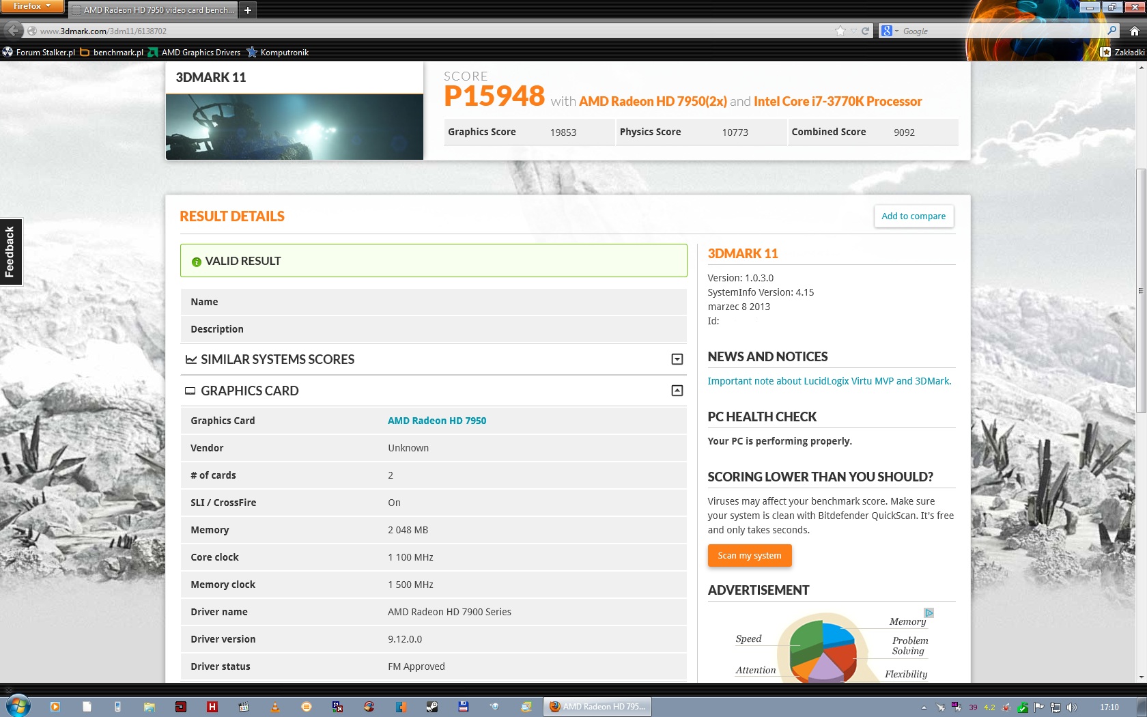Click the pie chart advertisement
This screenshot has height=717, width=1147.
coord(831,645)
